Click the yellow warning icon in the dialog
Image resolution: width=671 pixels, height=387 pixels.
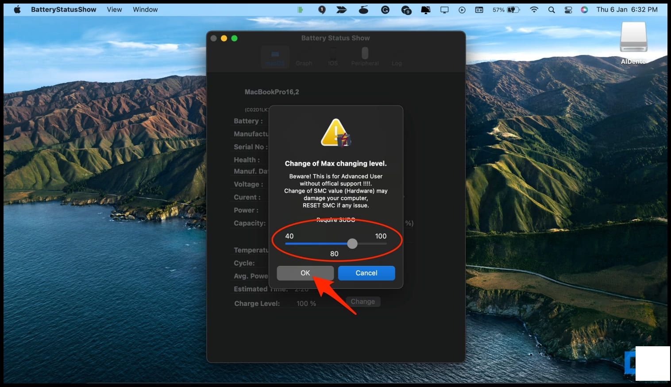[x=336, y=132]
